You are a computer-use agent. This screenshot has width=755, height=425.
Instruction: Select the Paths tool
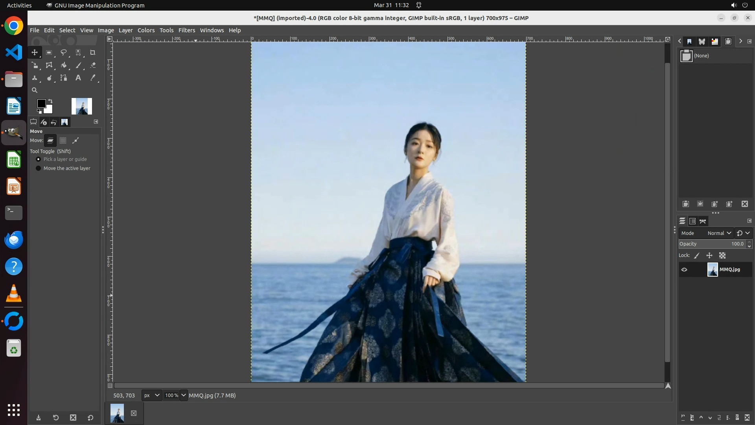[64, 78]
